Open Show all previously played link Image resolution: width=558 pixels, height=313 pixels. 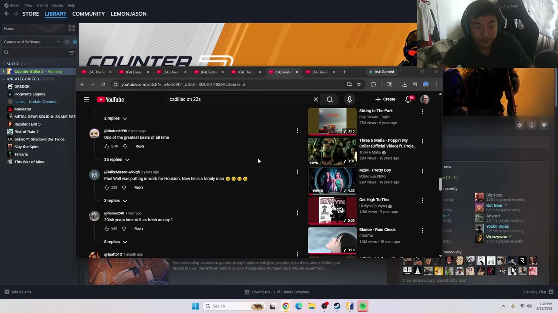click(x=434, y=280)
